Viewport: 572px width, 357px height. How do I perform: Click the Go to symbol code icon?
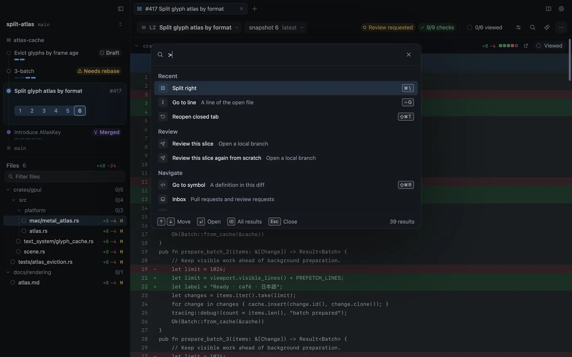coord(163,185)
